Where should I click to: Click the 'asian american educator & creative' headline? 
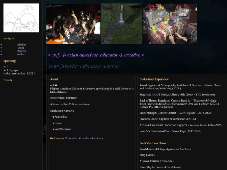pos(104,55)
